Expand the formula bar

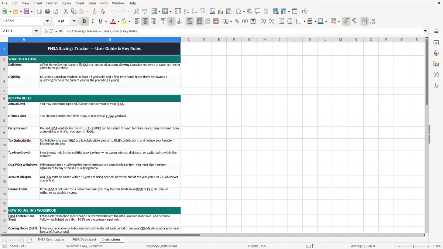pos(425,31)
